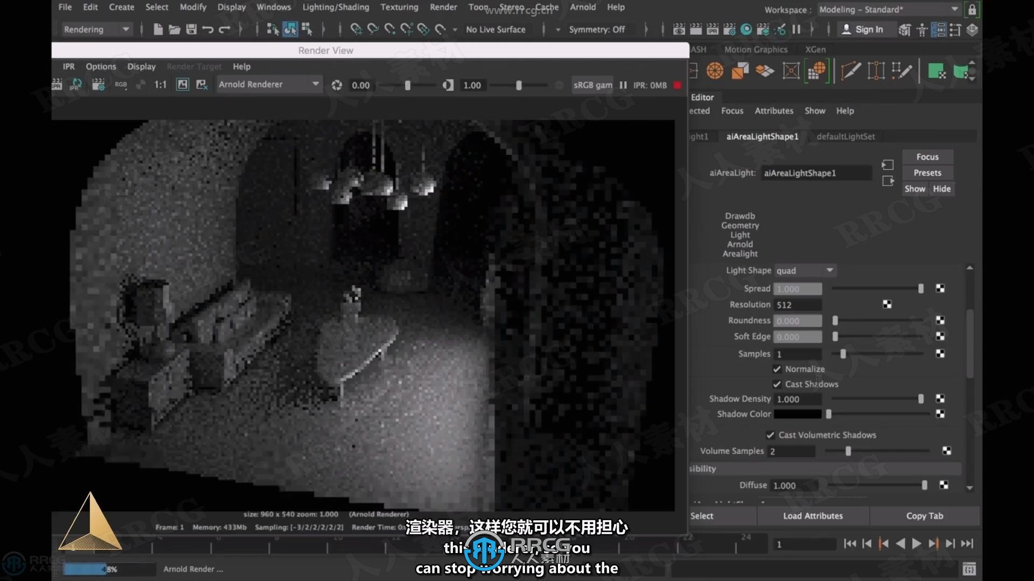The width and height of the screenshot is (1034, 581).
Task: Click the Redo arrow icon
Action: pos(225,29)
